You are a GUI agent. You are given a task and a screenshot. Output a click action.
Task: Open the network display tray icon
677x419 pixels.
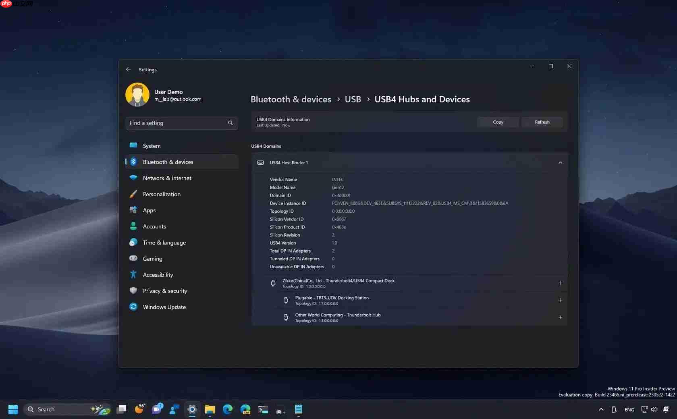tap(644, 409)
